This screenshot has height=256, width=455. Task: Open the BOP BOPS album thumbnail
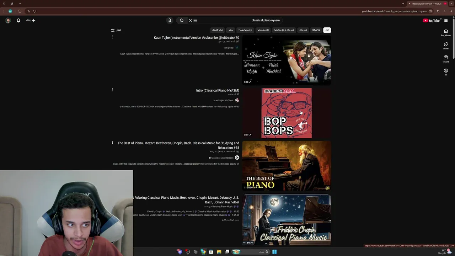pos(287,113)
